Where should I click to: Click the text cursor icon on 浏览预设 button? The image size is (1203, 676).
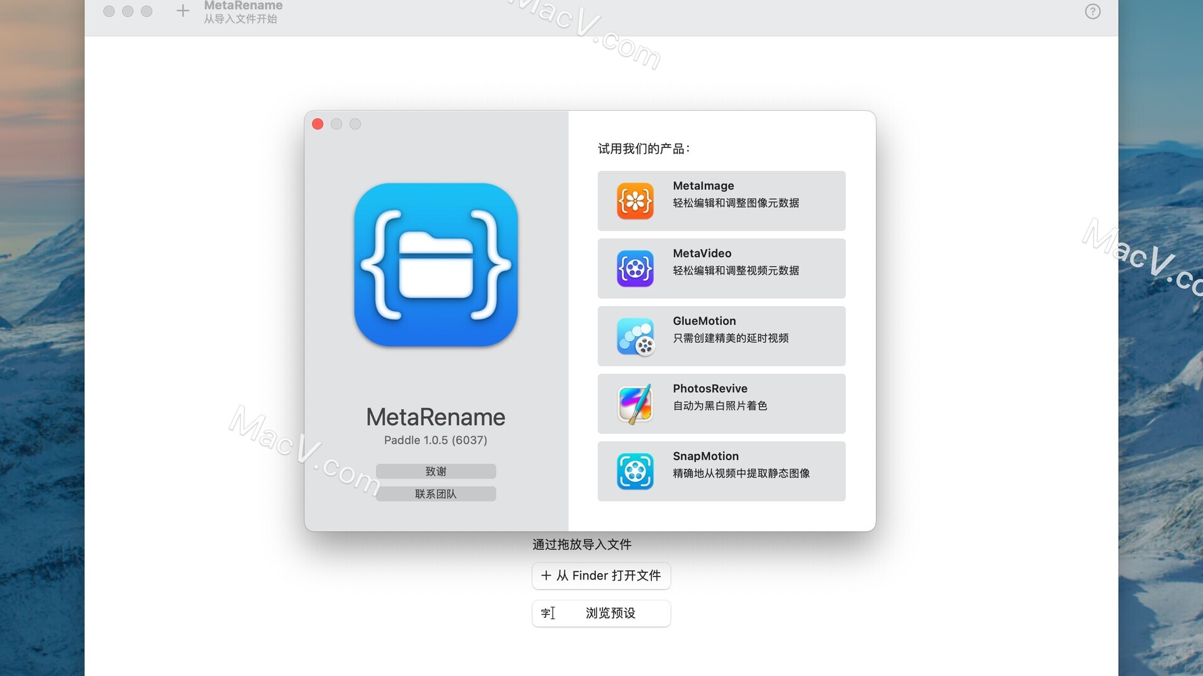click(548, 613)
